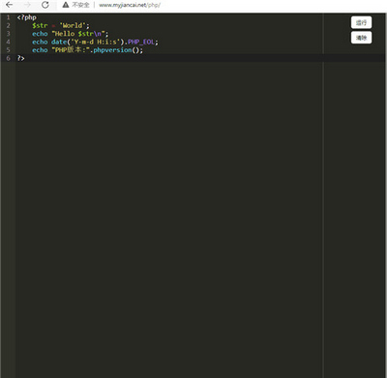This screenshot has width=387, height=378.
Task: Reload the page with the refresh icon
Action: [45, 5]
